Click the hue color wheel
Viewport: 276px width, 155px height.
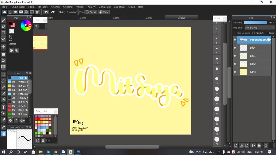pos(26,26)
